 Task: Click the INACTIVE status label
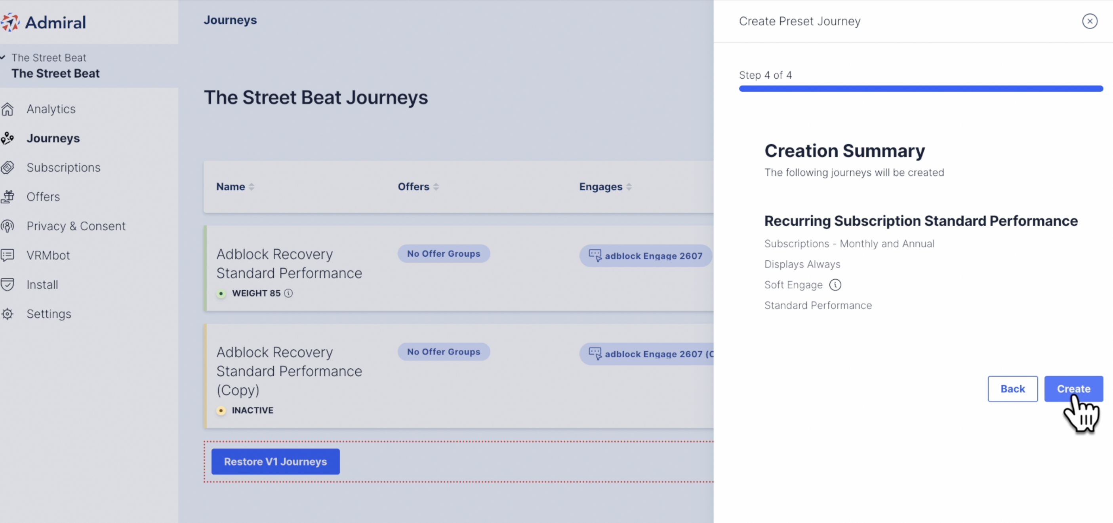click(252, 410)
